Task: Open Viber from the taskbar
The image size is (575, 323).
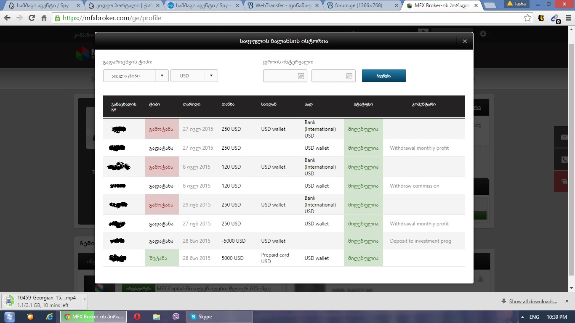Action: click(176, 317)
